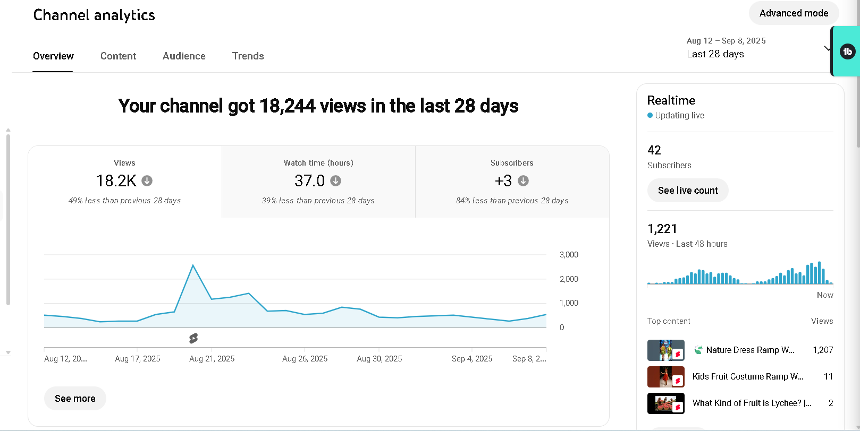Viewport: 860px width, 431px height.
Task: Open the Lychee video thumbnail
Action: (x=665, y=403)
